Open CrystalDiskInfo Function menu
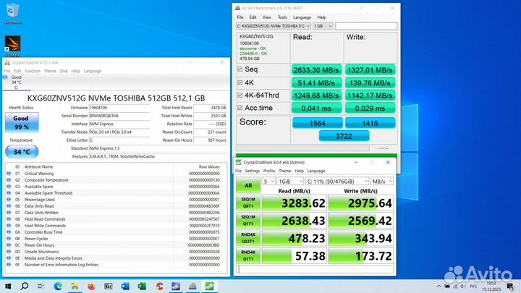The height and width of the screenshot is (293, 521). click(33, 71)
